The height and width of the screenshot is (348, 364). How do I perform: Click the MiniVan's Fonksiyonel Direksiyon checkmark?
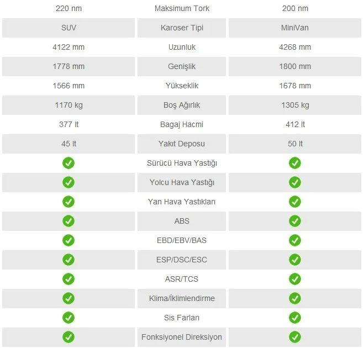pos(295,337)
